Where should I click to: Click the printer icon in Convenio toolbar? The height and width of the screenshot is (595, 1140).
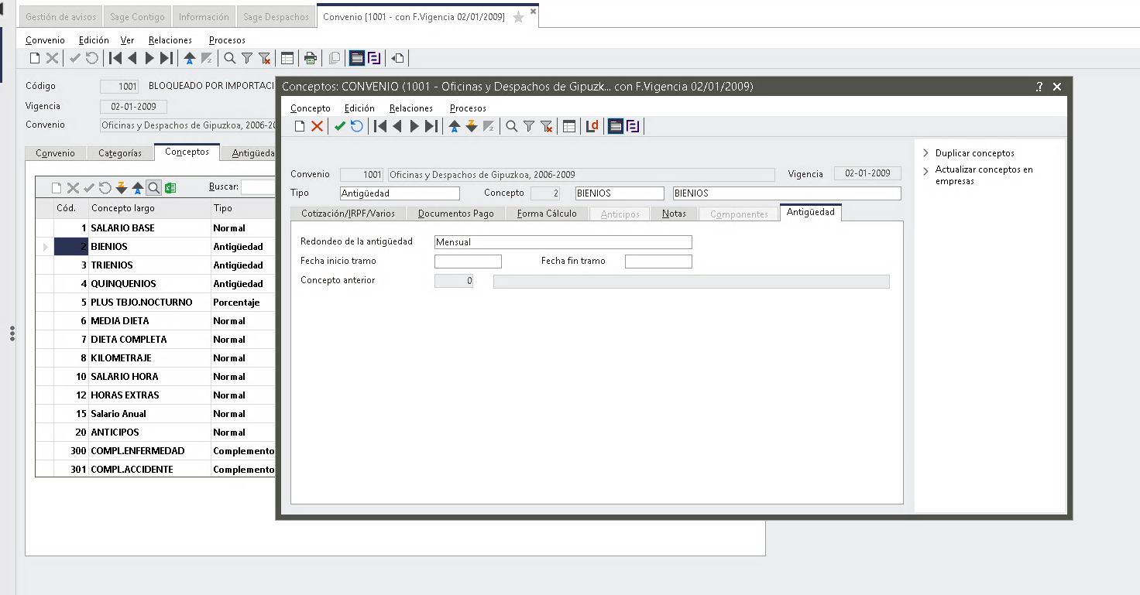click(x=311, y=58)
